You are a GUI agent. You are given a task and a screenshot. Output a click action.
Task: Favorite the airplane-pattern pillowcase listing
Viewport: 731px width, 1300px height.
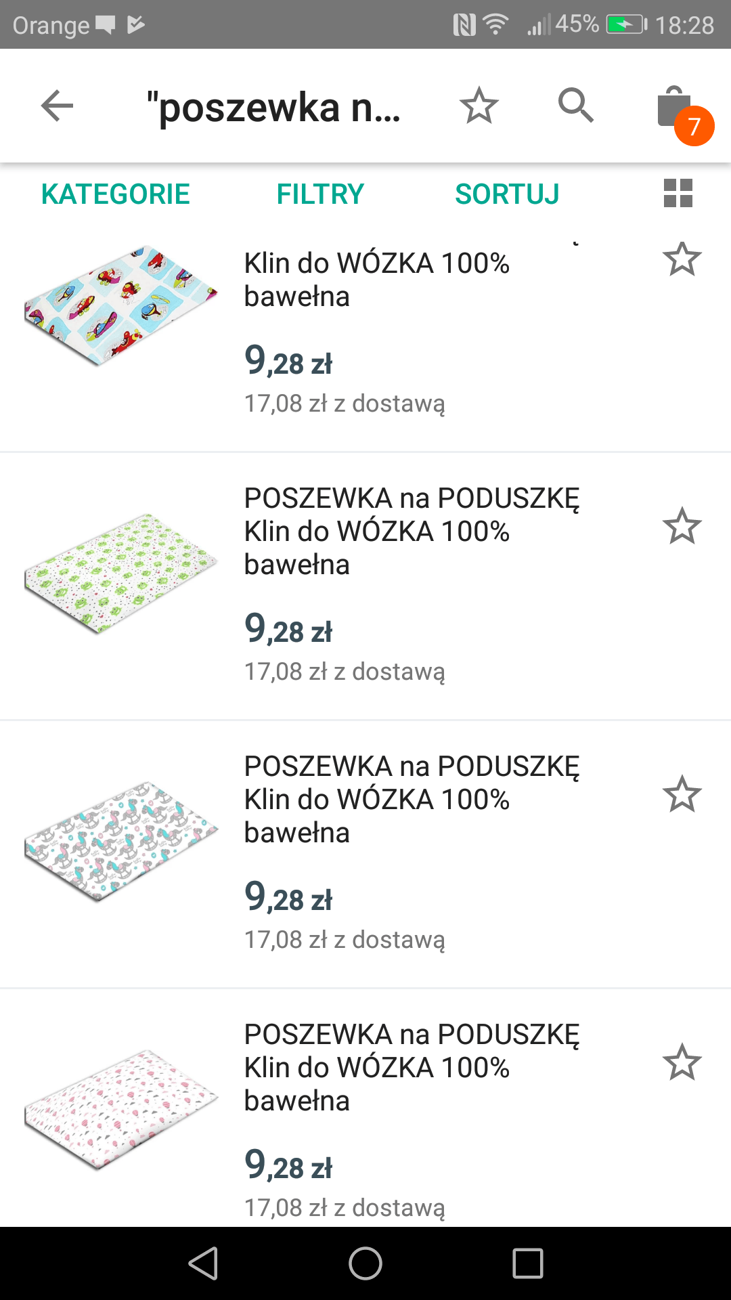682,259
